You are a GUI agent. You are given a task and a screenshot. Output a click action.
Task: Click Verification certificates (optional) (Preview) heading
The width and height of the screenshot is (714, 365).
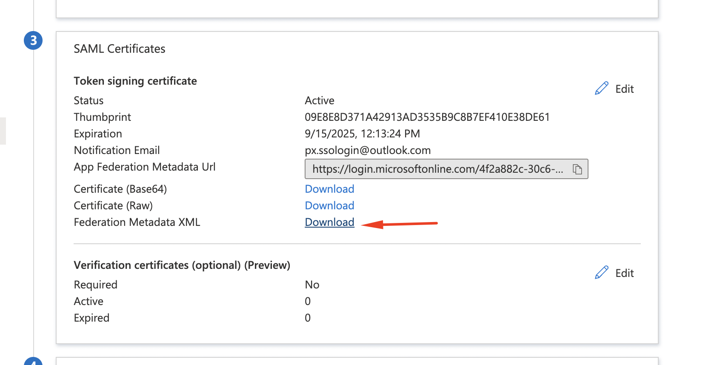point(182,265)
